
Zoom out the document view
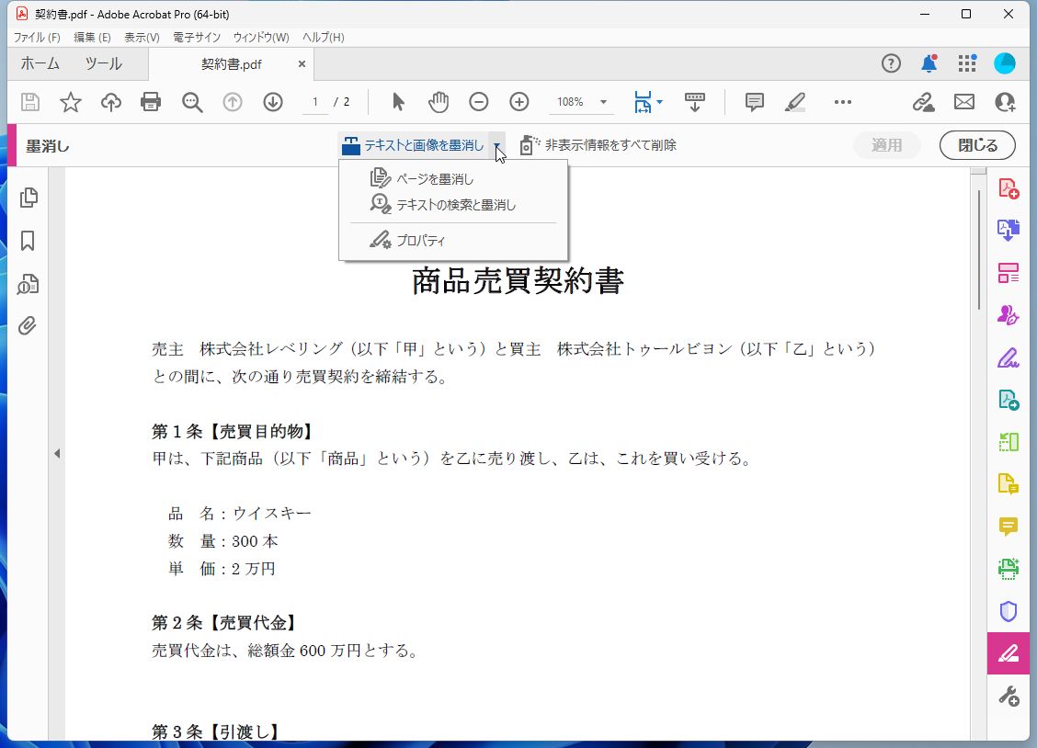[479, 102]
